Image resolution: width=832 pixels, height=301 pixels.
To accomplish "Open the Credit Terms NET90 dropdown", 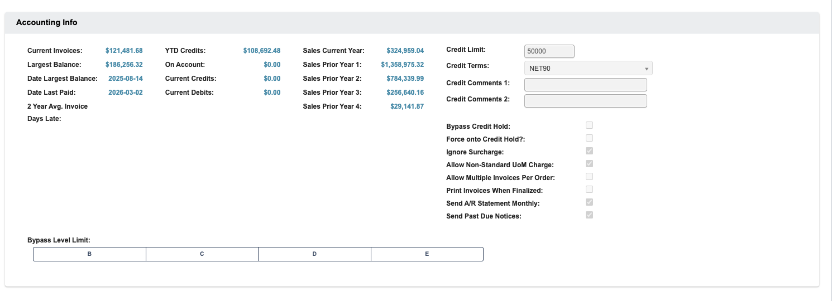I will click(x=589, y=68).
